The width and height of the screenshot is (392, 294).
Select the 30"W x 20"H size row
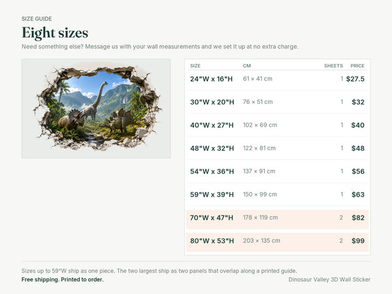pyautogui.click(x=278, y=102)
